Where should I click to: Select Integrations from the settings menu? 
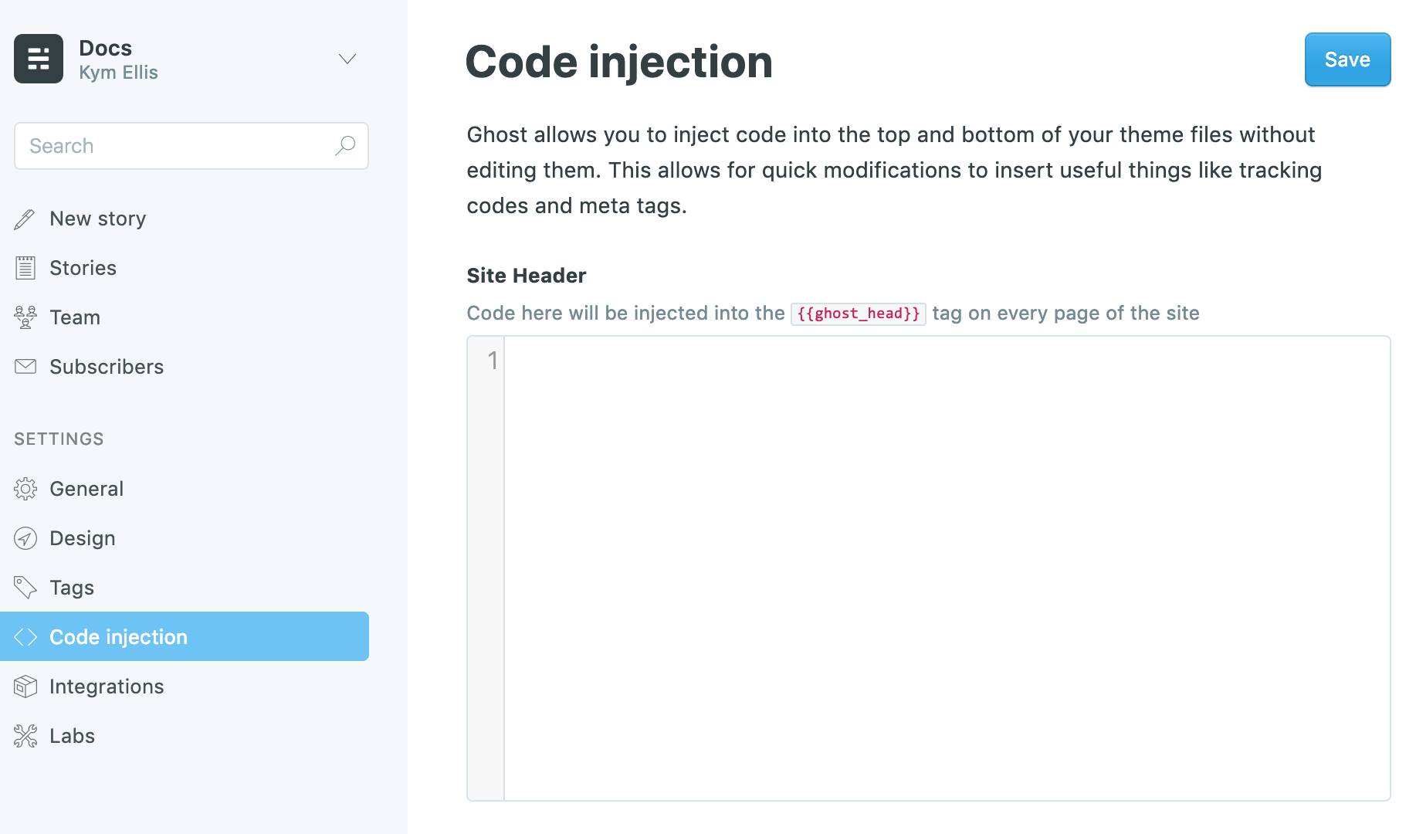(x=107, y=686)
